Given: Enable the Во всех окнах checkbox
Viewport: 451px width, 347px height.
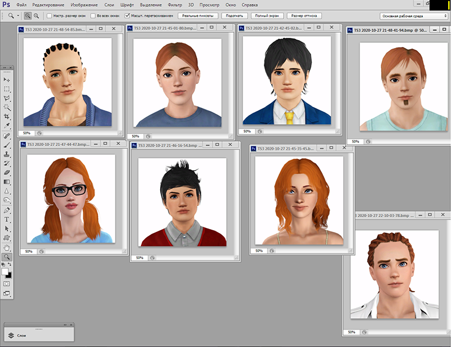Looking at the screenshot, I should 93,16.
